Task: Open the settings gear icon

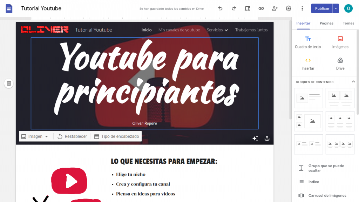Action: 289,8
